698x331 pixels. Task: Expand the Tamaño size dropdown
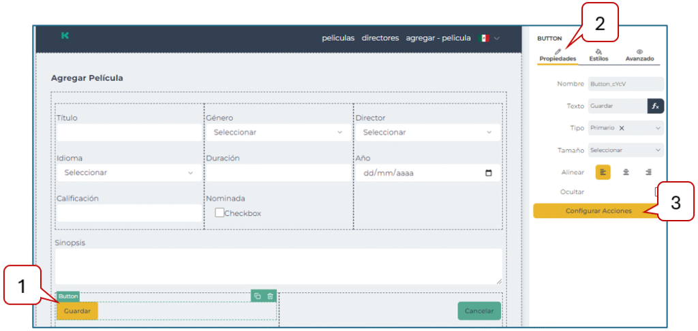[626, 150]
